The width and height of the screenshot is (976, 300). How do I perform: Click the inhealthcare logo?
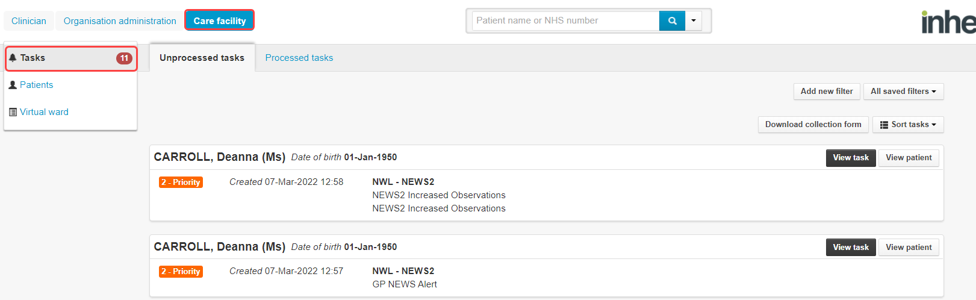948,22
